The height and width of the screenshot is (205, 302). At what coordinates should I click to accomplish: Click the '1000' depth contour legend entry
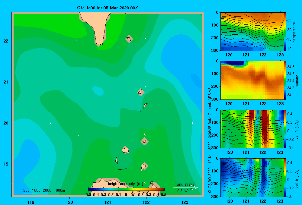(36, 191)
